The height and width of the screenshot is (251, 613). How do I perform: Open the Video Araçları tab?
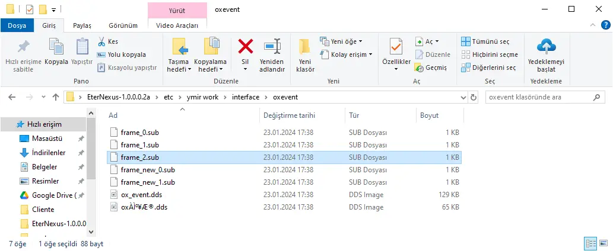(x=177, y=25)
